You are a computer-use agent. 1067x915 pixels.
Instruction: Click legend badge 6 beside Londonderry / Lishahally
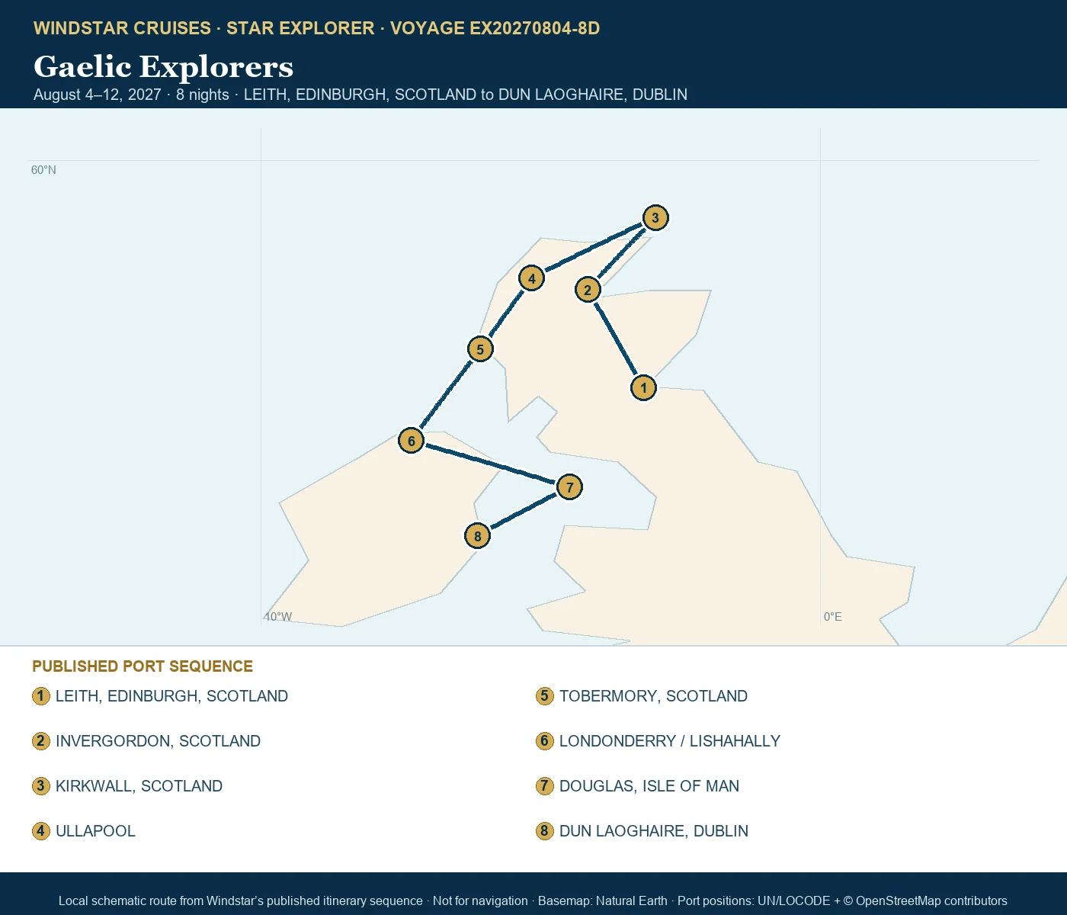[x=544, y=741]
